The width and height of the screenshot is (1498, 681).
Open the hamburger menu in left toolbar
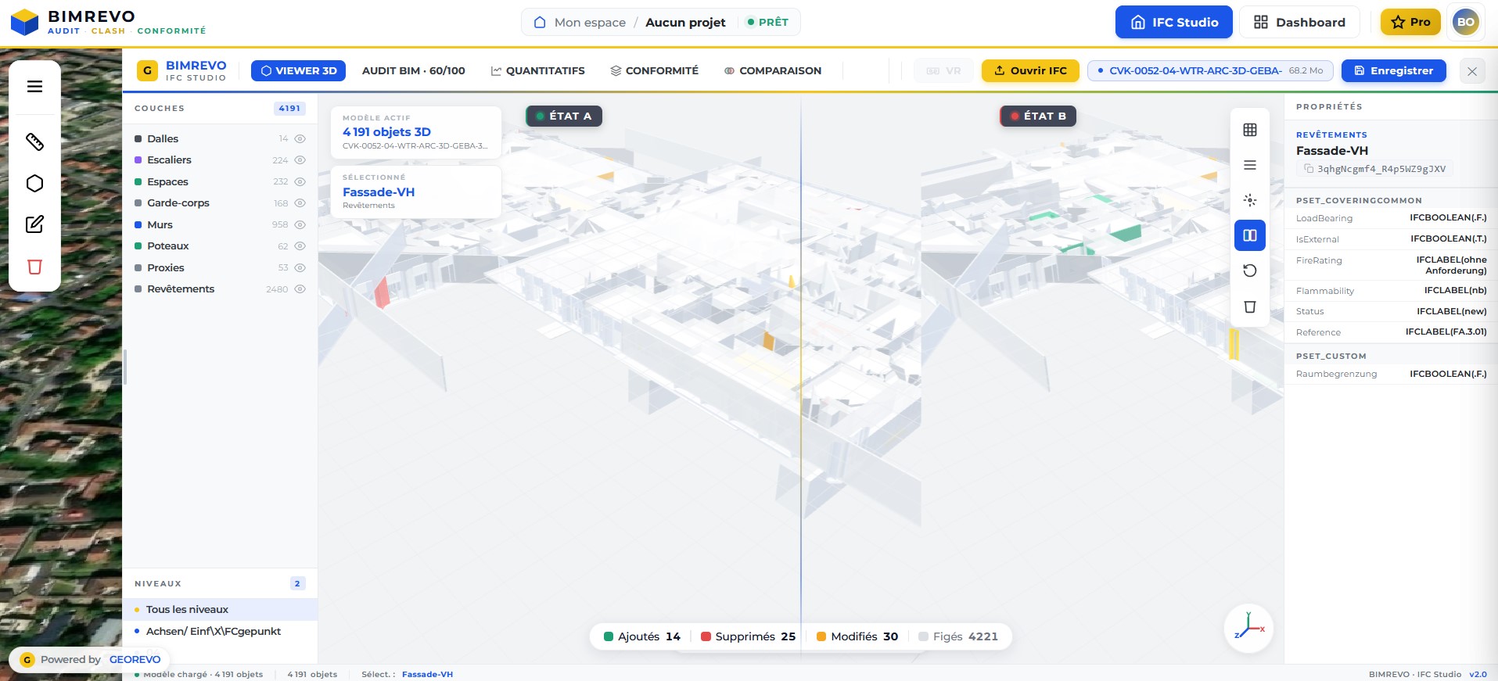coord(34,86)
